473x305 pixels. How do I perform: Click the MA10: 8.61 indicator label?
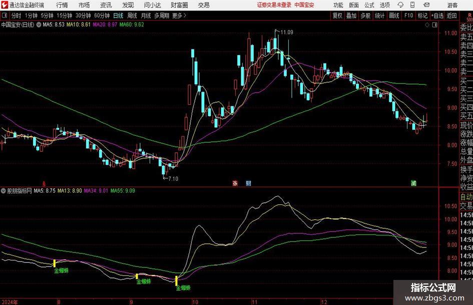[79, 25]
